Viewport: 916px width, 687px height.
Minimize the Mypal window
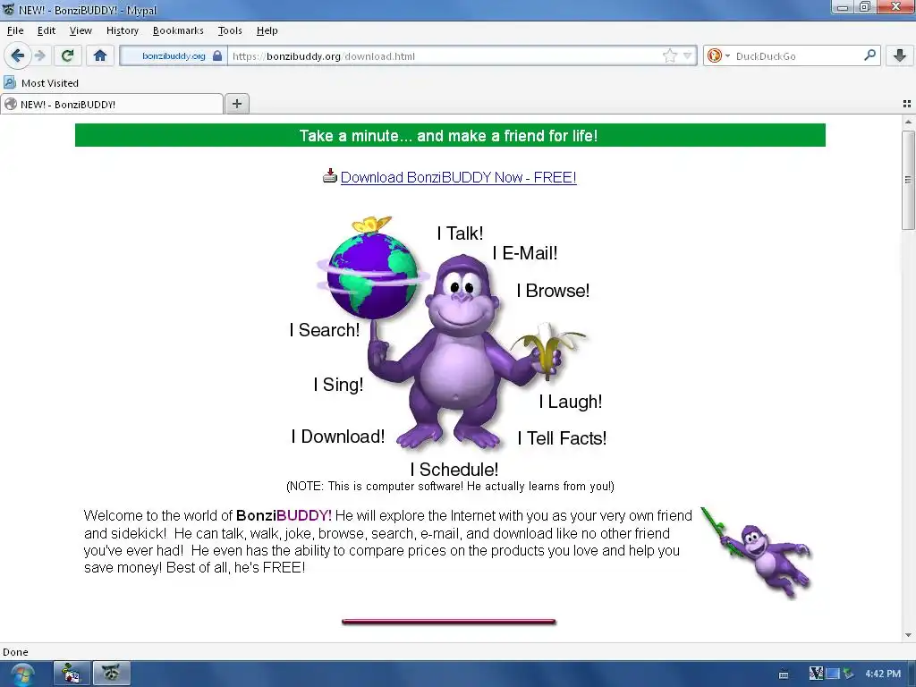842,7
